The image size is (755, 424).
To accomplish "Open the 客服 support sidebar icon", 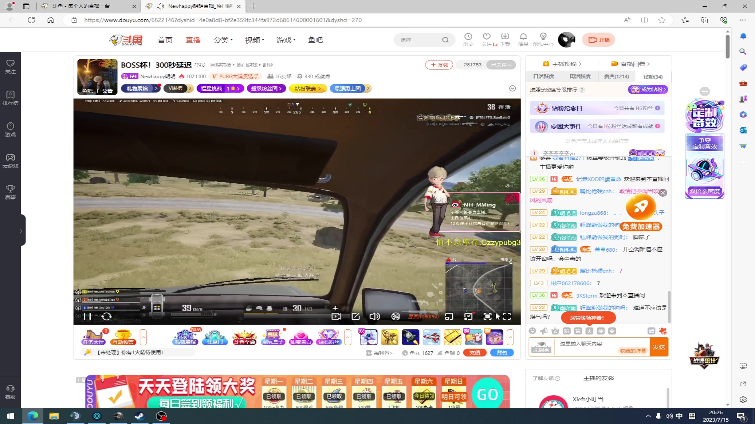I will [10, 392].
